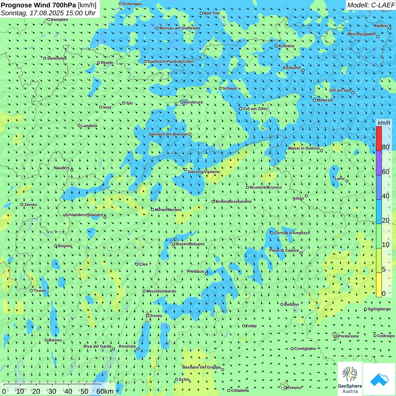Click the Zell am Ziller label

click(x=255, y=109)
